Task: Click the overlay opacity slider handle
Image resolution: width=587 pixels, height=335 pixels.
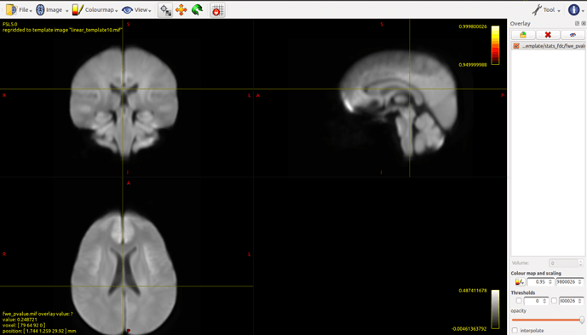Action: [582, 320]
